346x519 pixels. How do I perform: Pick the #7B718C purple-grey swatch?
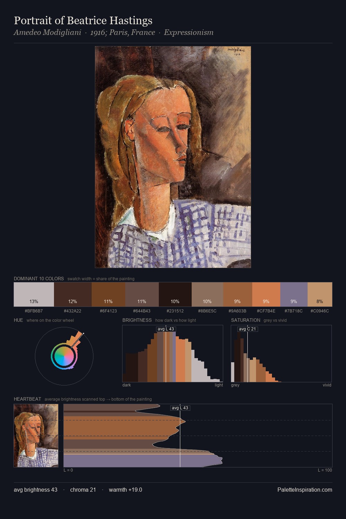294,294
